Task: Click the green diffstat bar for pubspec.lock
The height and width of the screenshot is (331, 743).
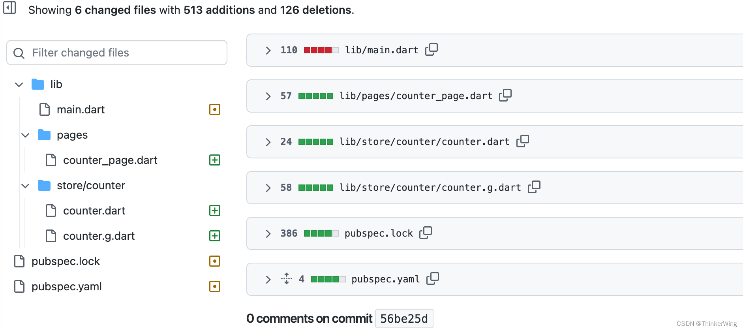Action: coord(321,233)
